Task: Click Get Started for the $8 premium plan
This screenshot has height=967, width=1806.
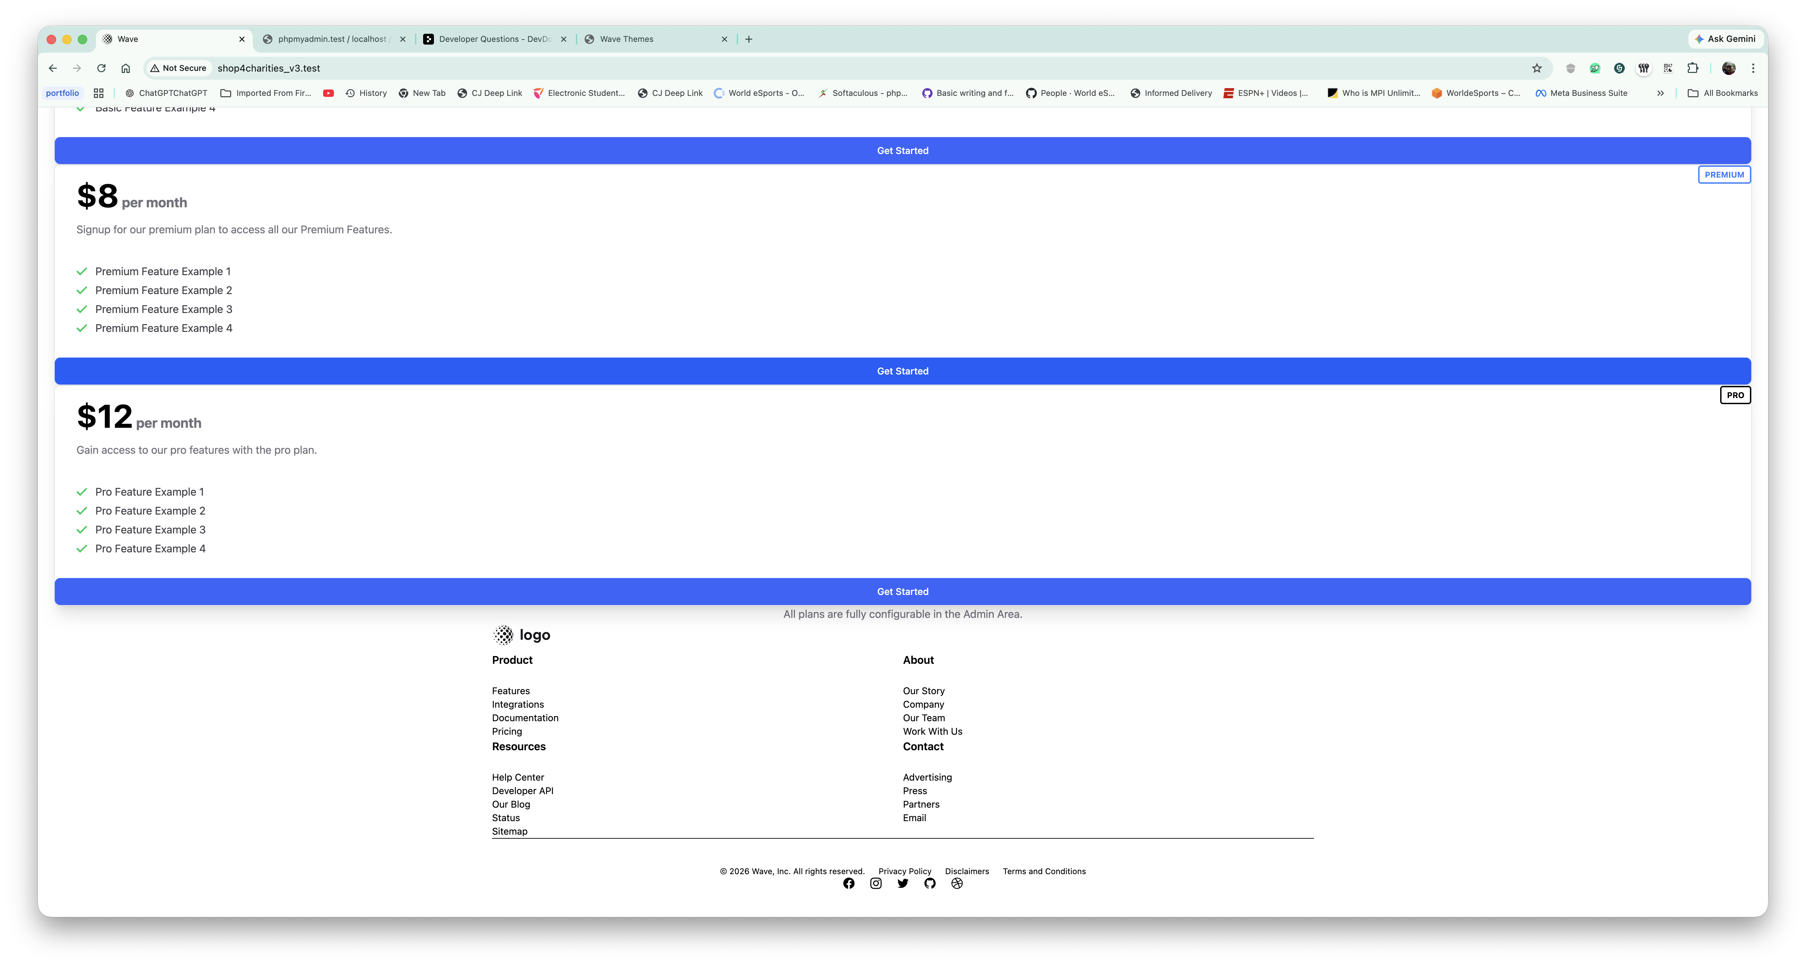Action: tap(902, 371)
